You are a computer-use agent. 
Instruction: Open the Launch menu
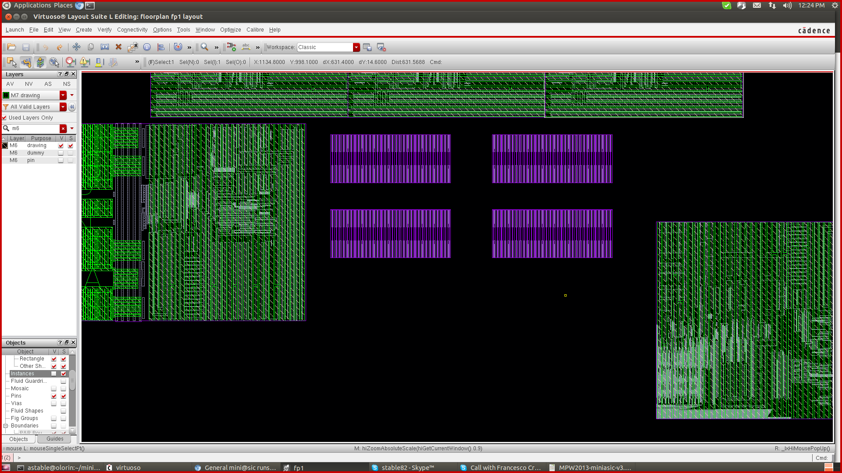(x=14, y=30)
